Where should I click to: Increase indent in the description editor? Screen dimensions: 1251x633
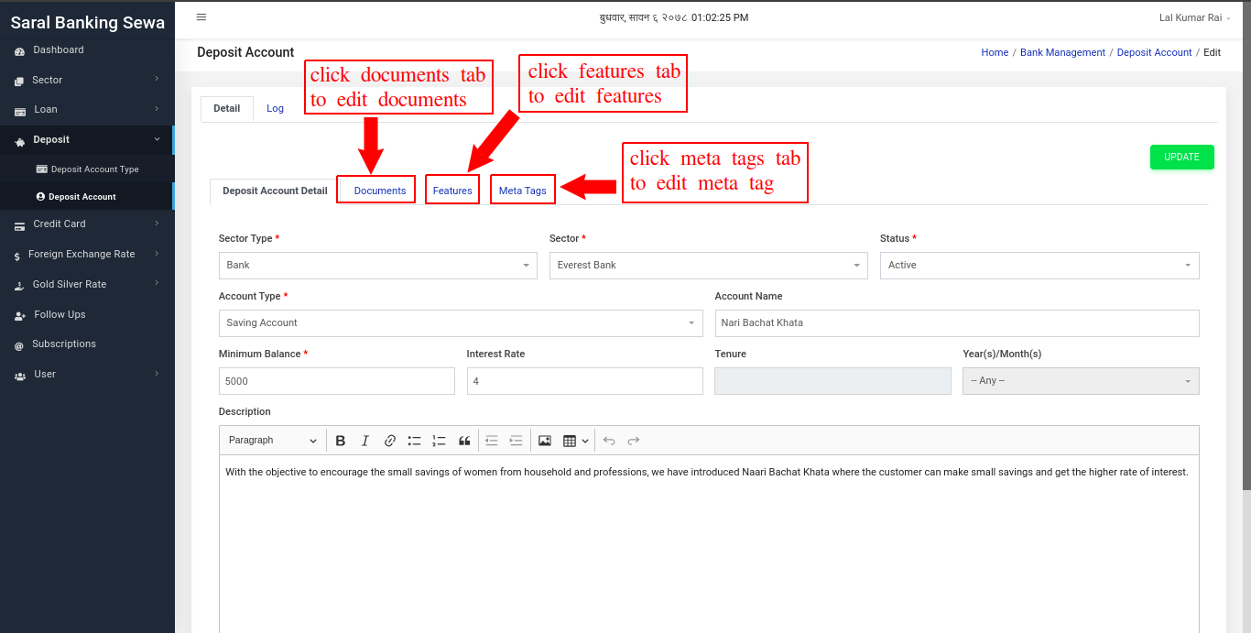(517, 441)
